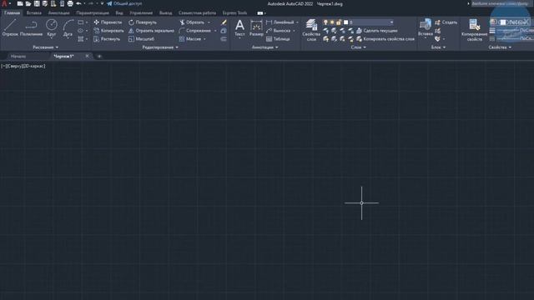Screen dimensions: 534x300
Task: Click Создать (Create block)
Action: [446, 22]
